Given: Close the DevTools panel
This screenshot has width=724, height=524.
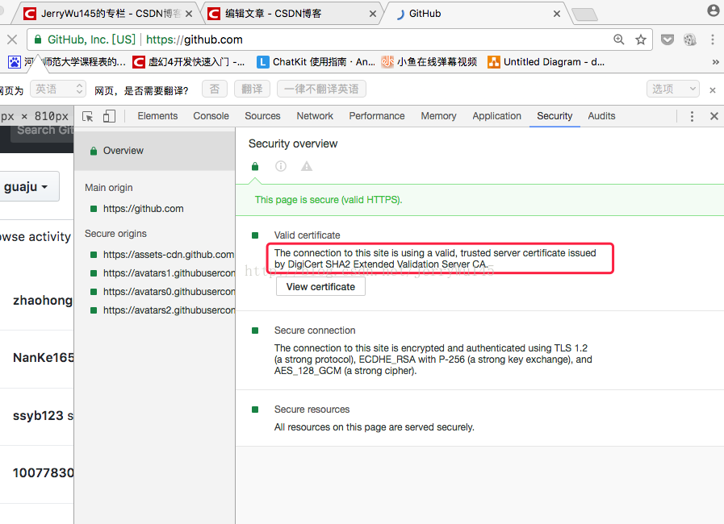Looking at the screenshot, I should (714, 116).
